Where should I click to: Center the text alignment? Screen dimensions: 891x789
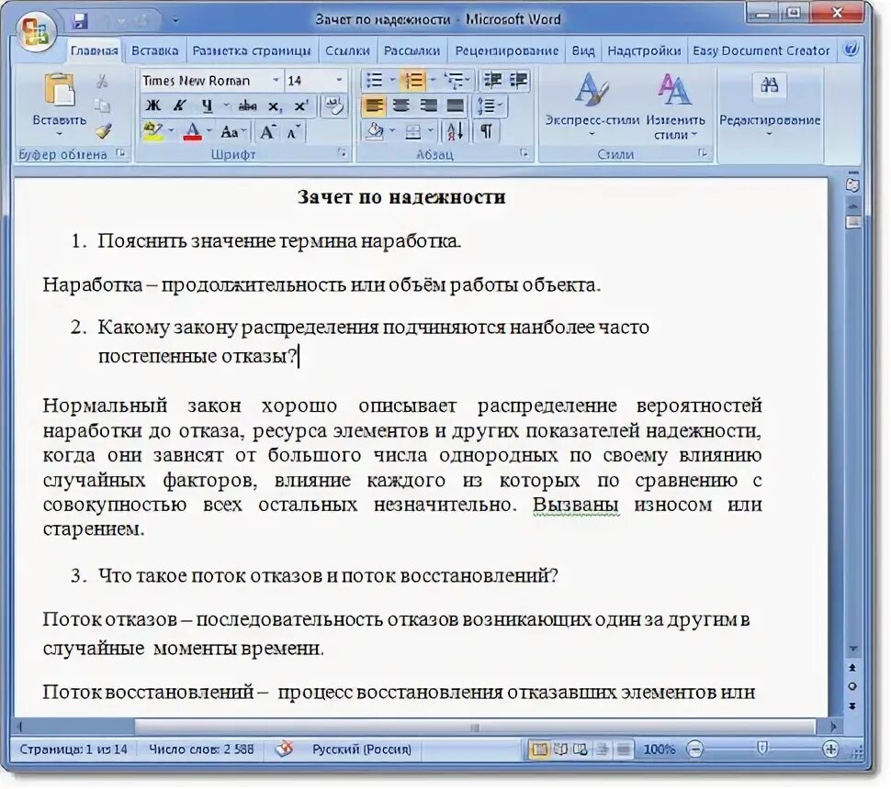pos(401,106)
